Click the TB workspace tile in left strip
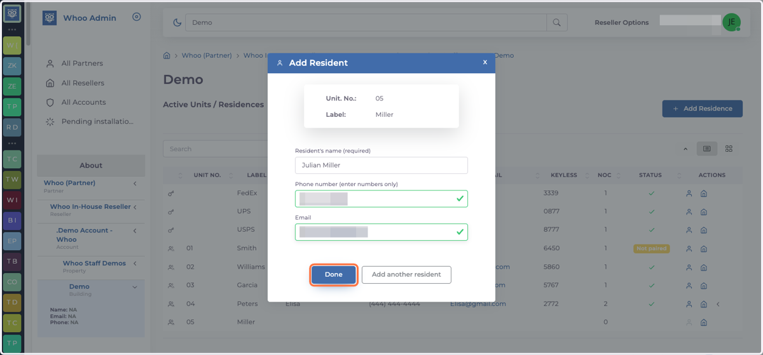Screen dimensions: 763x355 click(12, 262)
